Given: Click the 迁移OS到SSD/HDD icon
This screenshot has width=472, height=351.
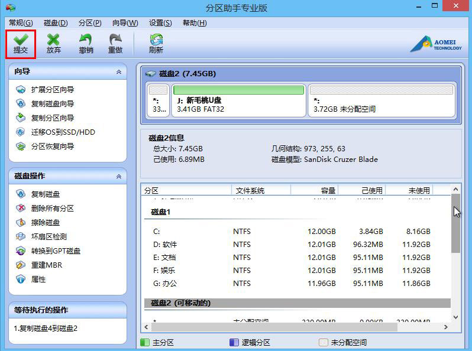Looking at the screenshot, I should coord(21,132).
